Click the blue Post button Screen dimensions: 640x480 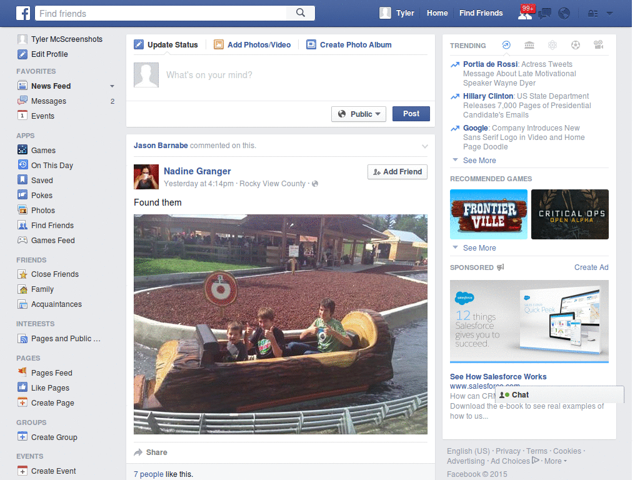411,114
